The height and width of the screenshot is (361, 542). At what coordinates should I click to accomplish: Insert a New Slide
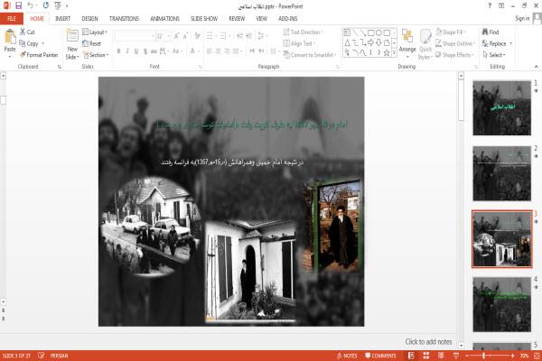(x=72, y=45)
